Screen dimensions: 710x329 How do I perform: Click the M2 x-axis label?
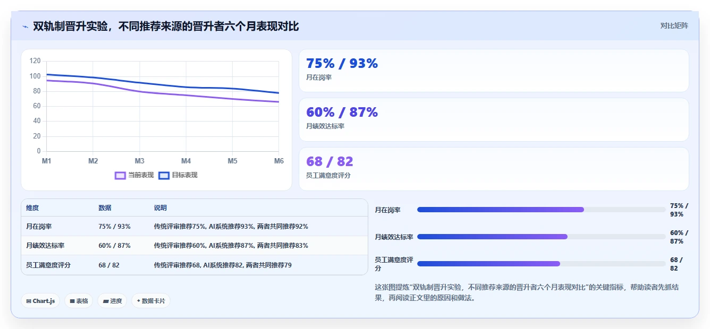[x=93, y=161]
